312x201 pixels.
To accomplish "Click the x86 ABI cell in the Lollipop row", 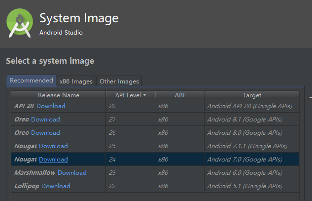I will [180, 186].
